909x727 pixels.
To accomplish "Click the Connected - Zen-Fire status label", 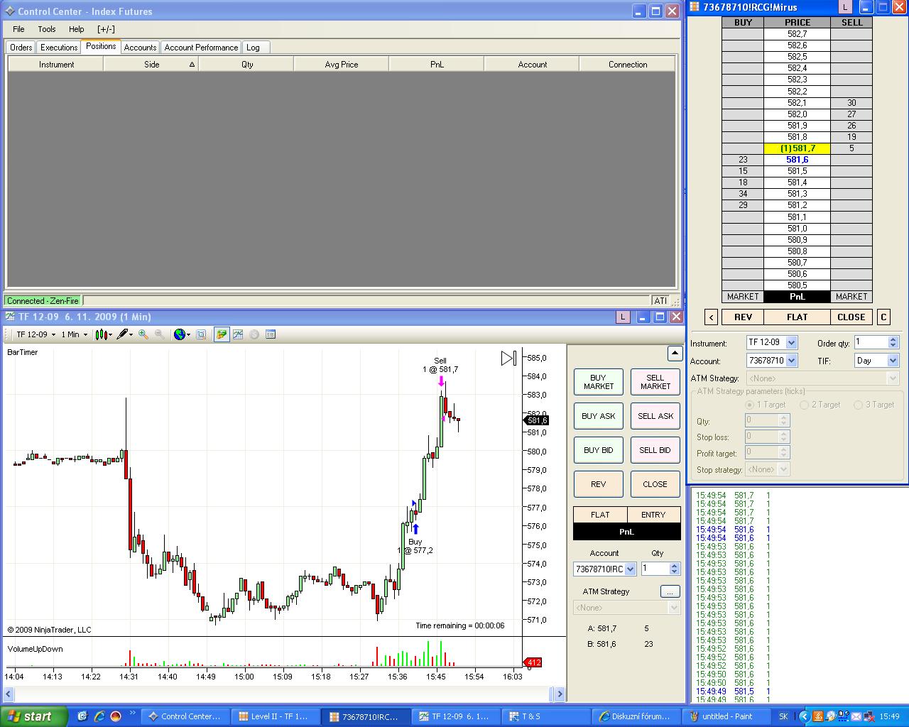I will pos(43,301).
